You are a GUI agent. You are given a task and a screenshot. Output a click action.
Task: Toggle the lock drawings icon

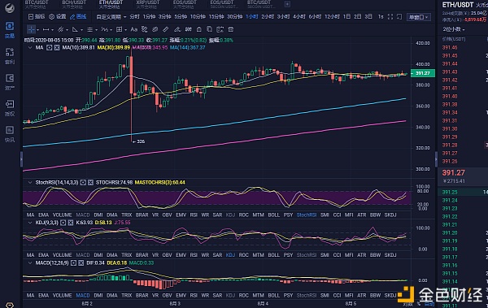[x=199, y=29]
